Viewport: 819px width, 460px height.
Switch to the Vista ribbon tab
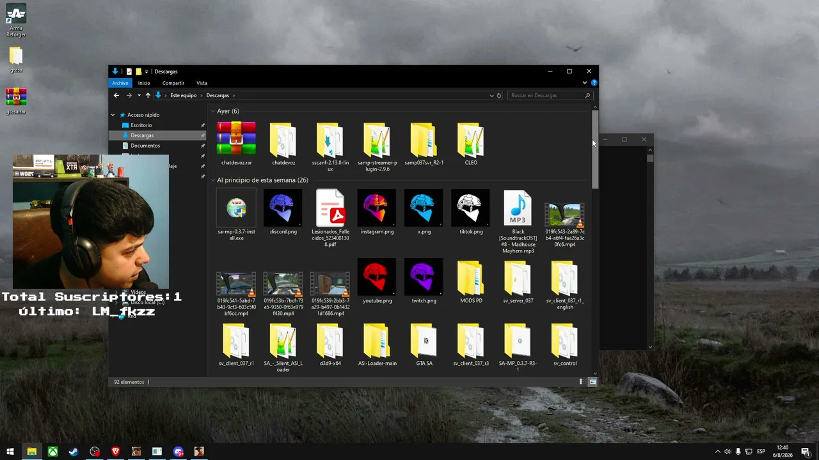click(x=202, y=83)
